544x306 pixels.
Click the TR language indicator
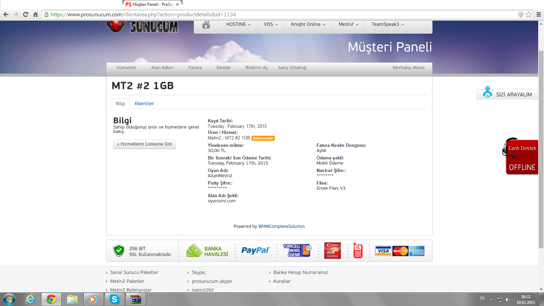click(x=482, y=299)
